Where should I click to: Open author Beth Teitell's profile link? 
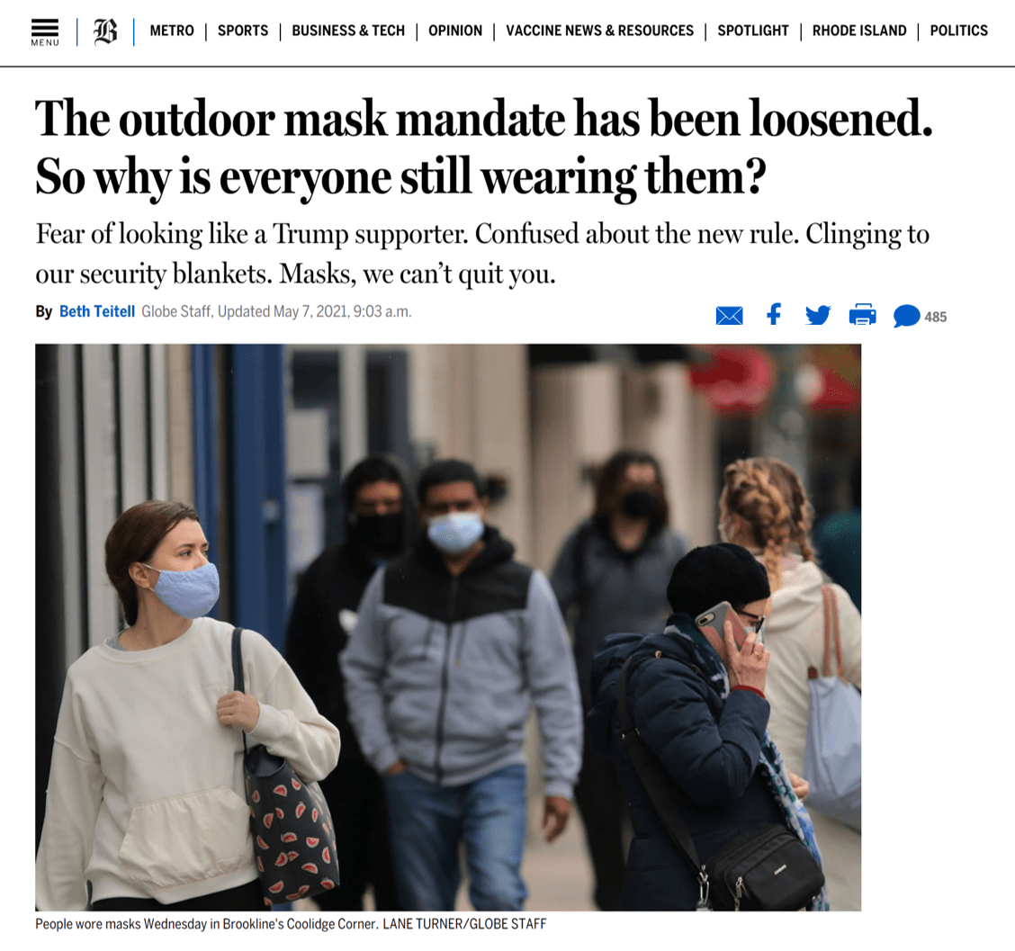[x=97, y=311]
